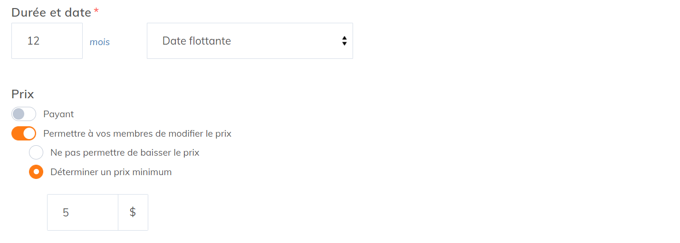Viewport: 680px width, 243px height.
Task: Click the red required asterisk
Action: pos(96,11)
